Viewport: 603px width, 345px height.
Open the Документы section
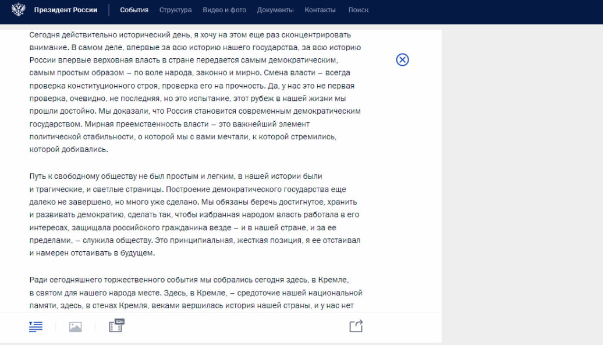tap(275, 10)
